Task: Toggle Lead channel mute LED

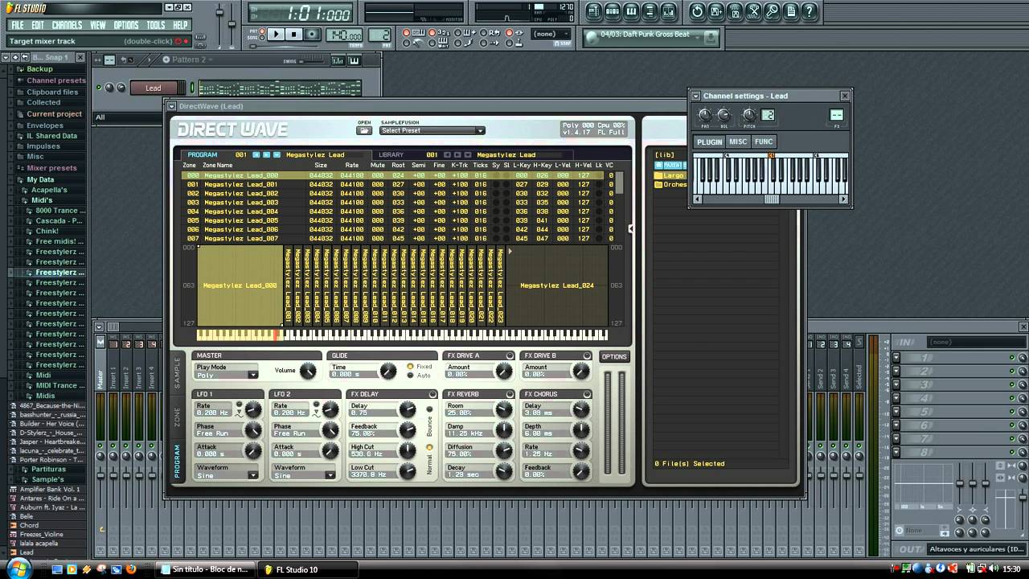Action: tap(99, 88)
